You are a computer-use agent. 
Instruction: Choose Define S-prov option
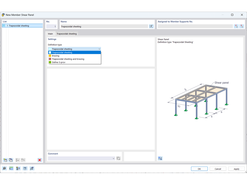pos(74,62)
